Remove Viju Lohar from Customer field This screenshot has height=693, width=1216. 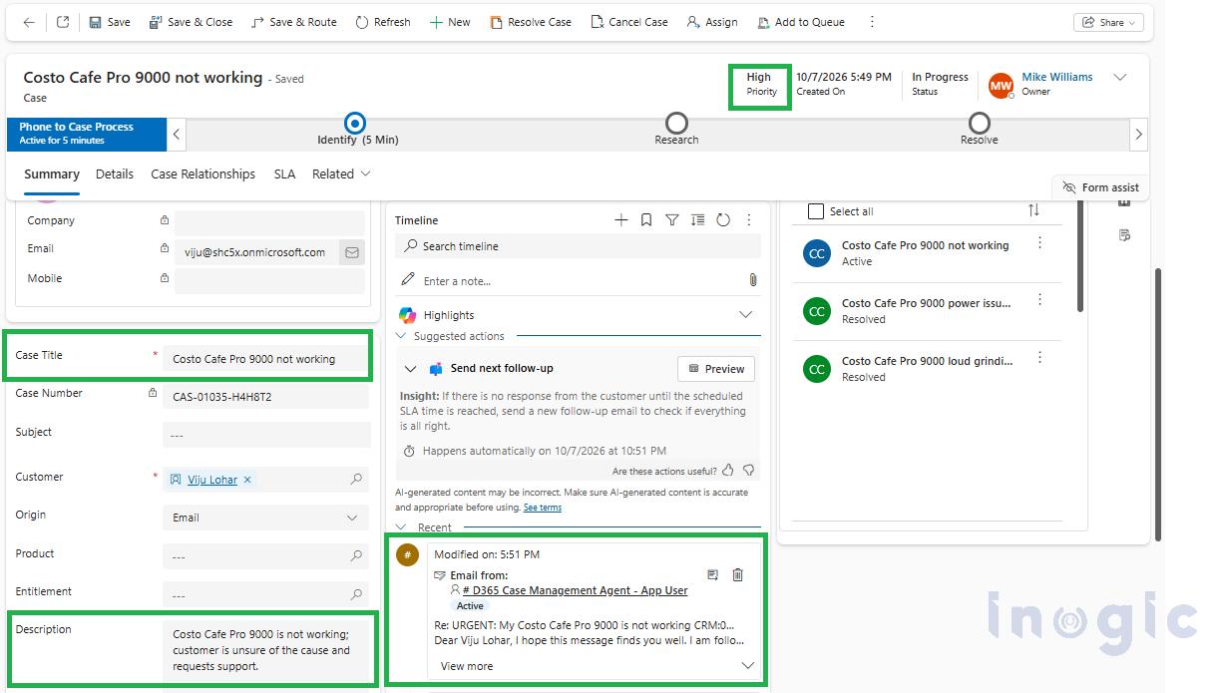tap(247, 480)
